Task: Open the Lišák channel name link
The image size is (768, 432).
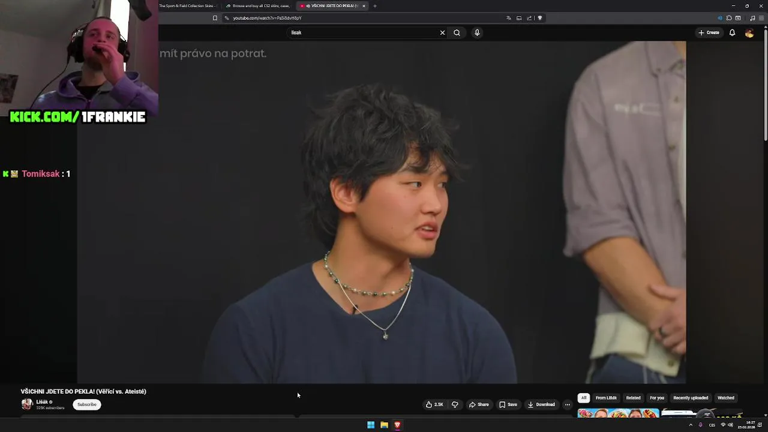Action: click(x=42, y=402)
